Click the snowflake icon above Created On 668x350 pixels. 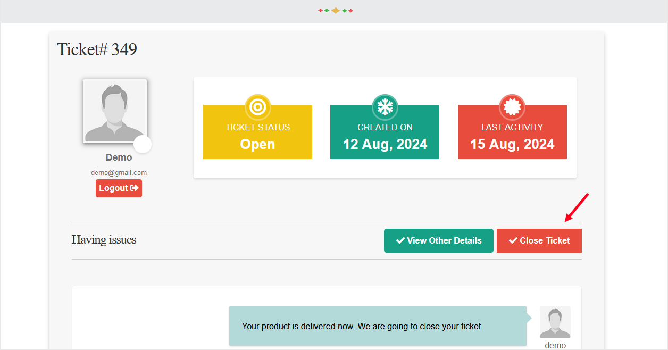[x=385, y=107]
